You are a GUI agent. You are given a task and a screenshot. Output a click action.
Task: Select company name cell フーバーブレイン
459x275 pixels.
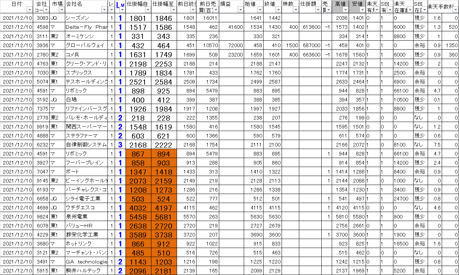point(86,162)
